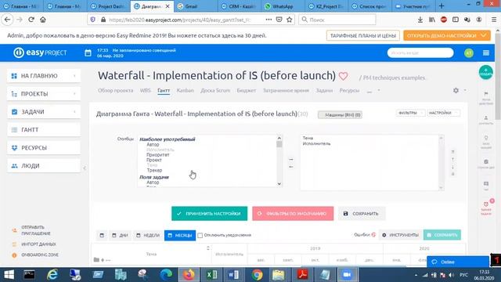The height and width of the screenshot is (282, 501).
Task: Open the header menu lines icon
Action: (486, 53)
